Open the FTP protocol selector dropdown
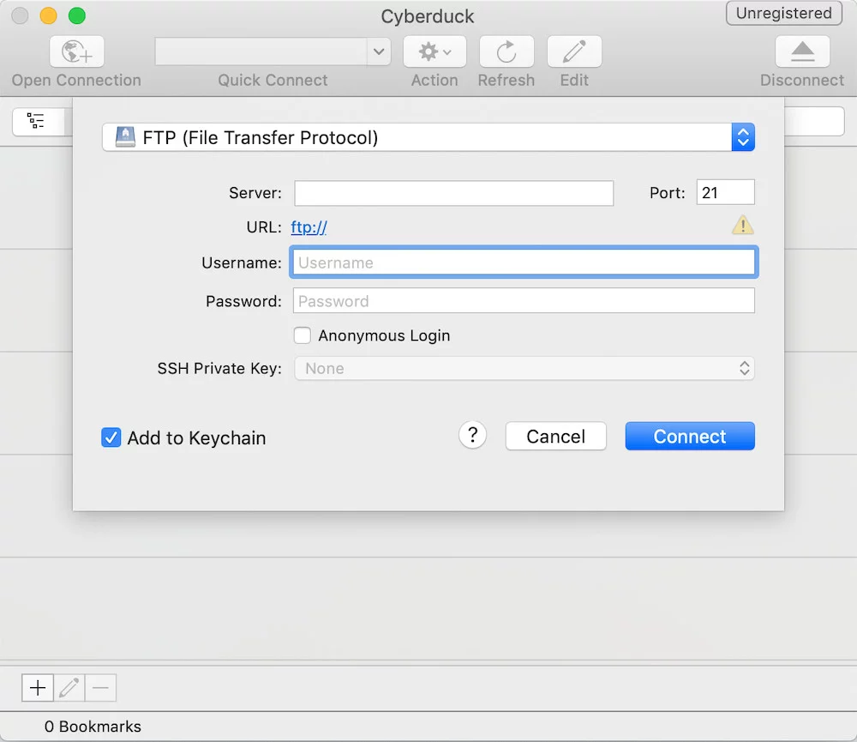This screenshot has width=857, height=742. point(428,137)
